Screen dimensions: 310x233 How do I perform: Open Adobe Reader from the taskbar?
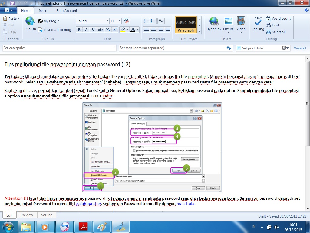83,227
